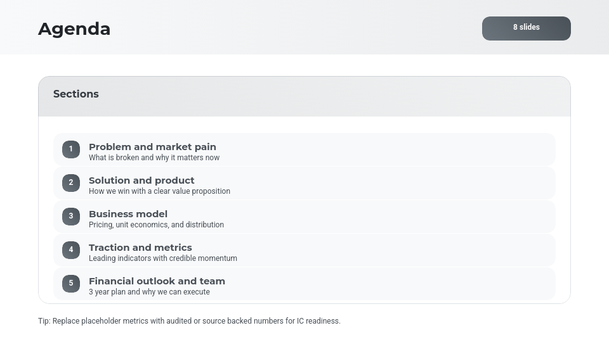
Task: Click the number 4 badge icon
Action: (x=71, y=250)
